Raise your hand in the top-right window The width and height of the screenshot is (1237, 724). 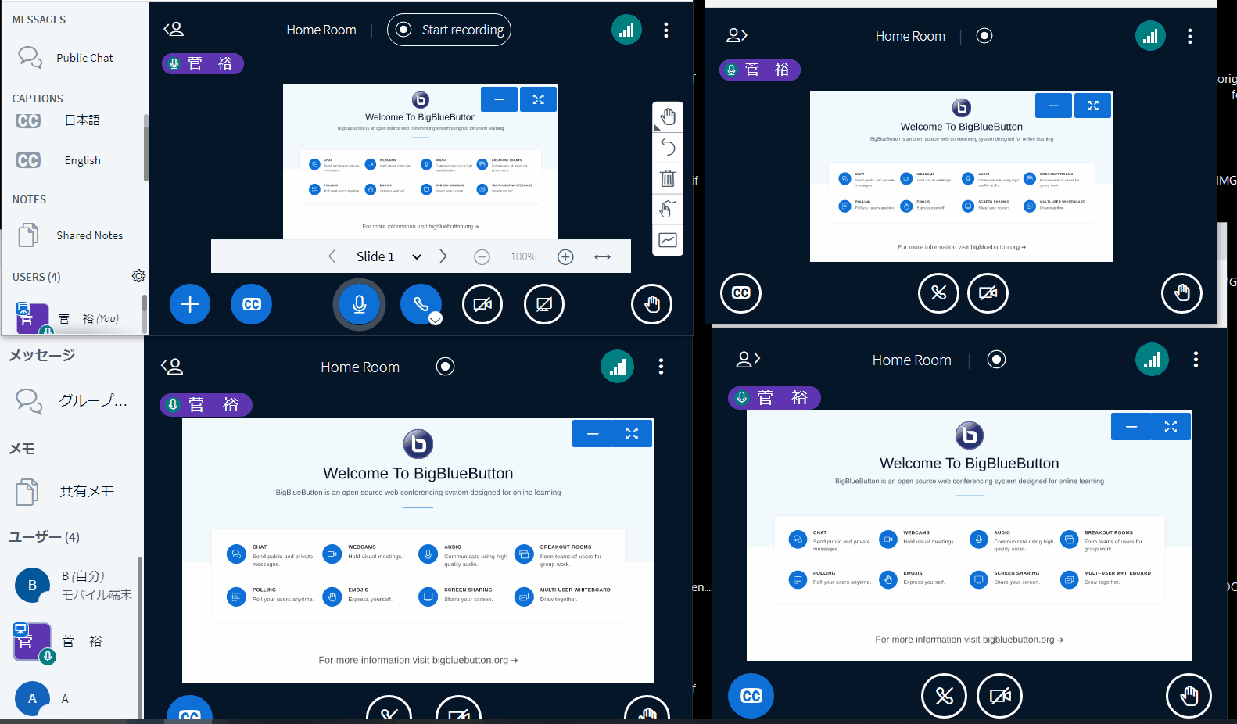(x=1181, y=292)
